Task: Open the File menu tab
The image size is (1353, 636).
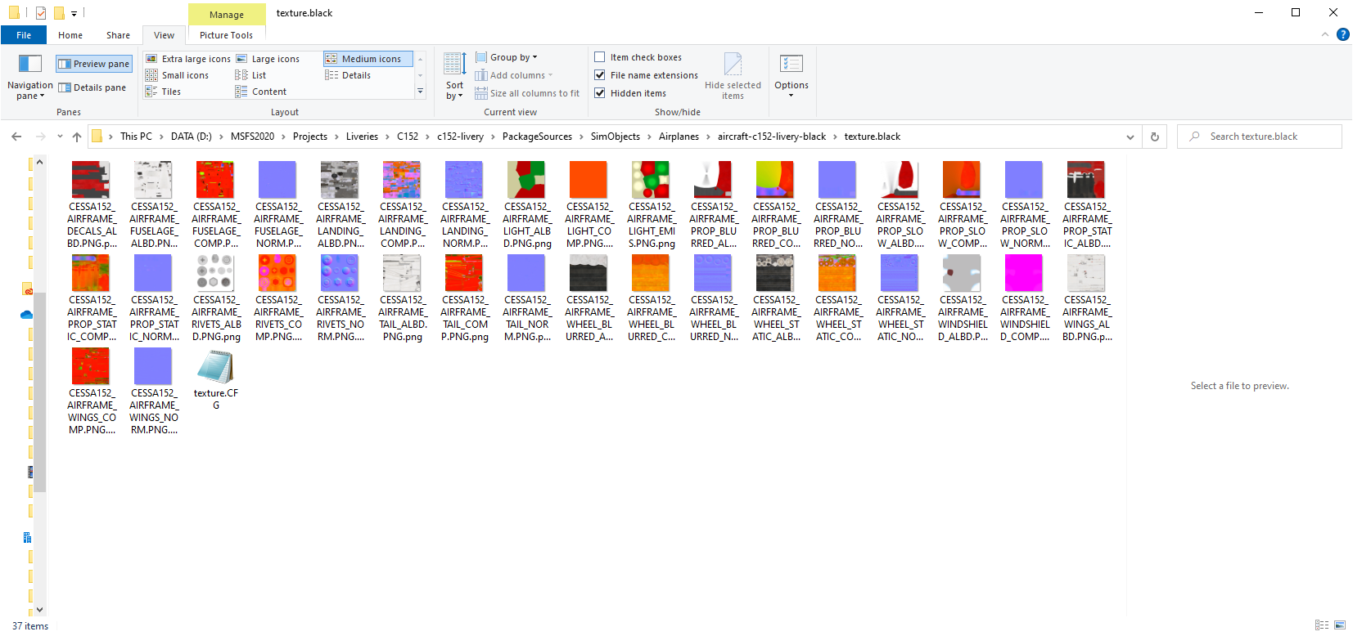Action: (x=24, y=35)
